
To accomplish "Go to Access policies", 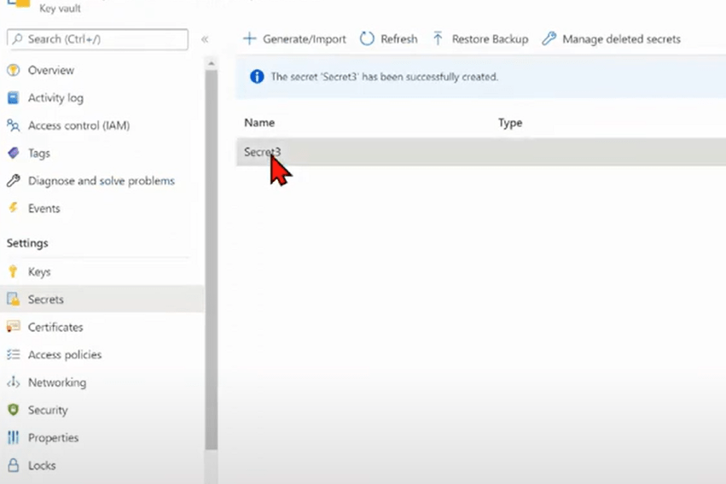I will [x=64, y=355].
